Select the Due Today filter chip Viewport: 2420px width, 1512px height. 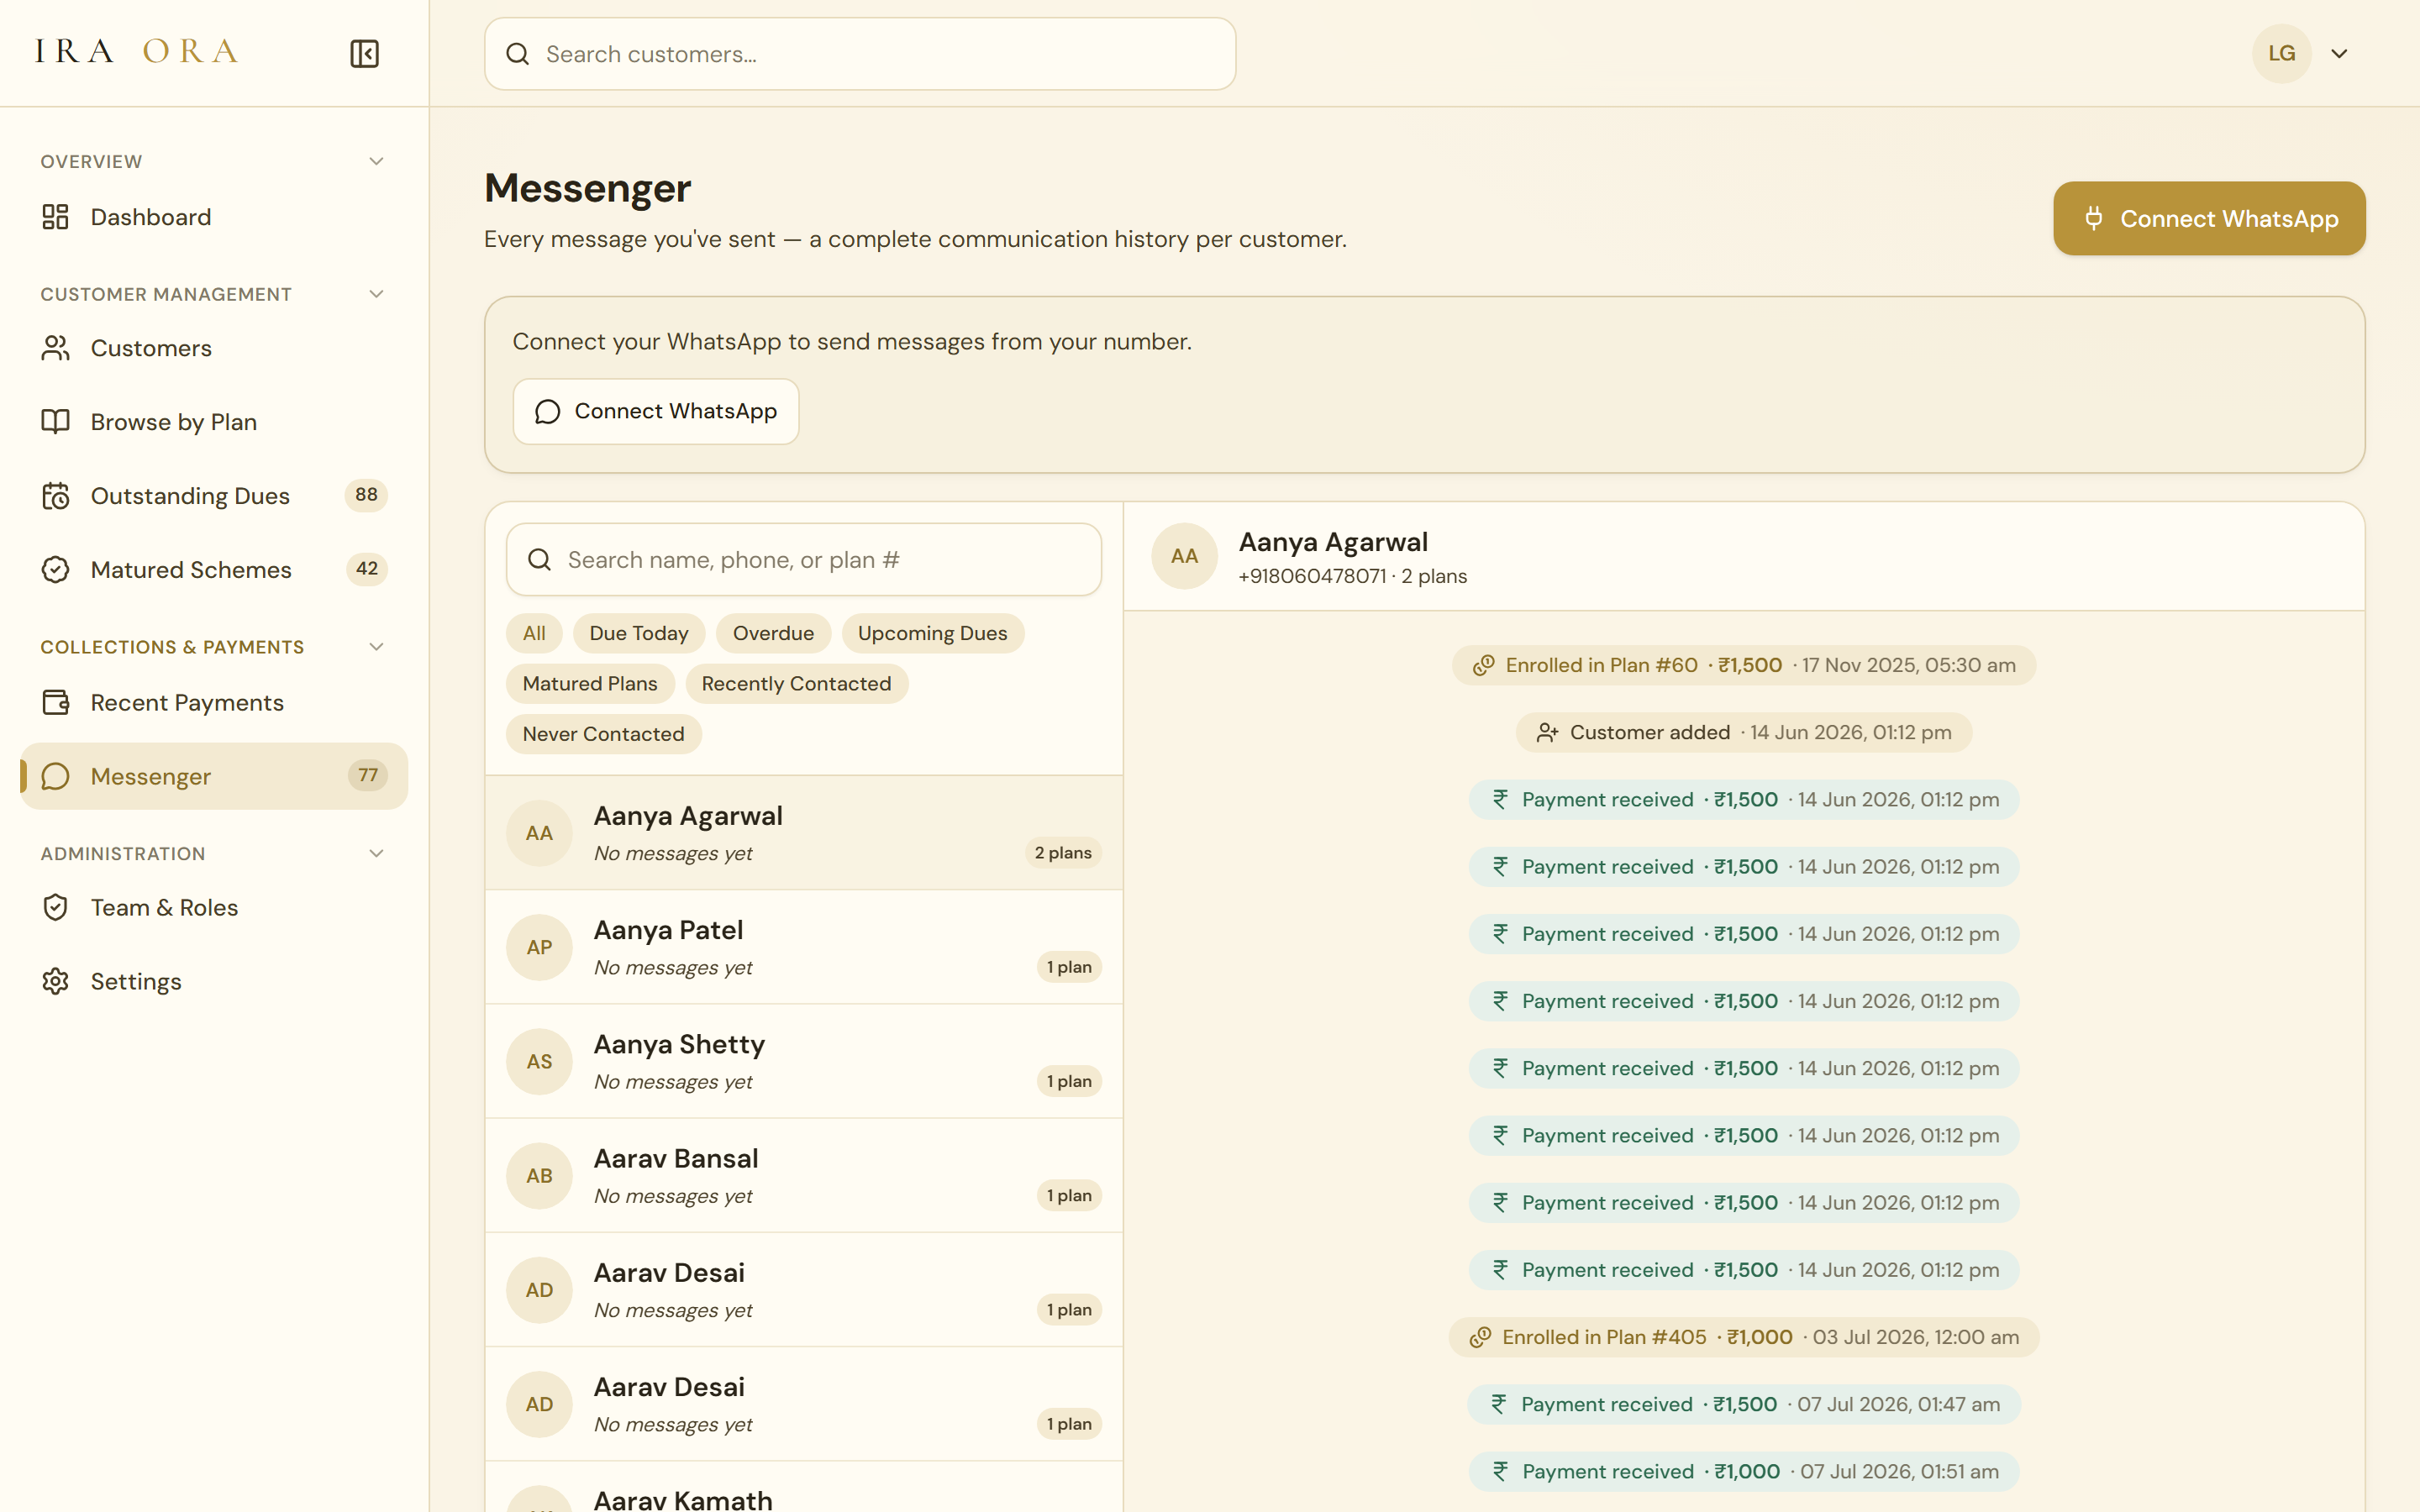click(x=639, y=633)
